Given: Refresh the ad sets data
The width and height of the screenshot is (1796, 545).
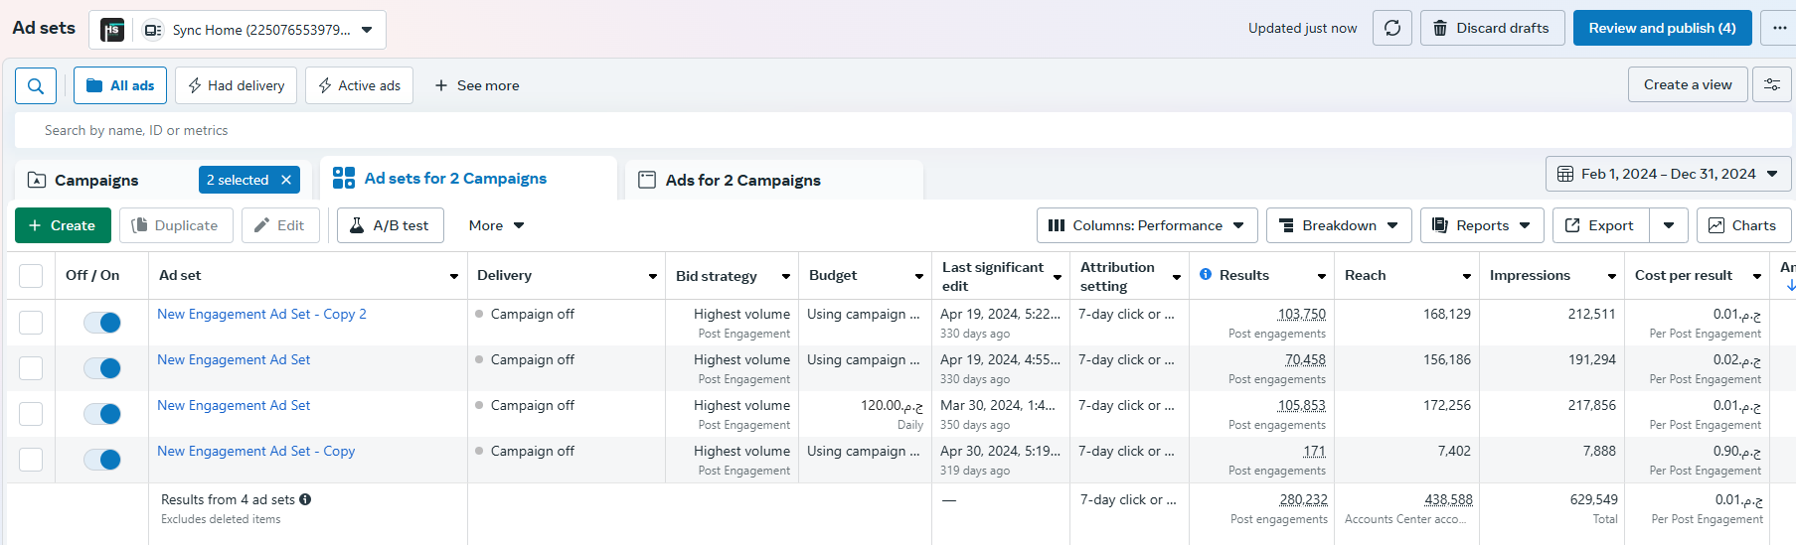Looking at the screenshot, I should (1391, 28).
